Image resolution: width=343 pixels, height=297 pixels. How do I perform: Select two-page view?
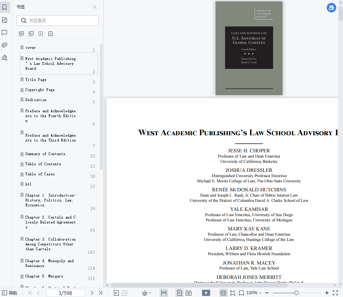tap(189, 293)
